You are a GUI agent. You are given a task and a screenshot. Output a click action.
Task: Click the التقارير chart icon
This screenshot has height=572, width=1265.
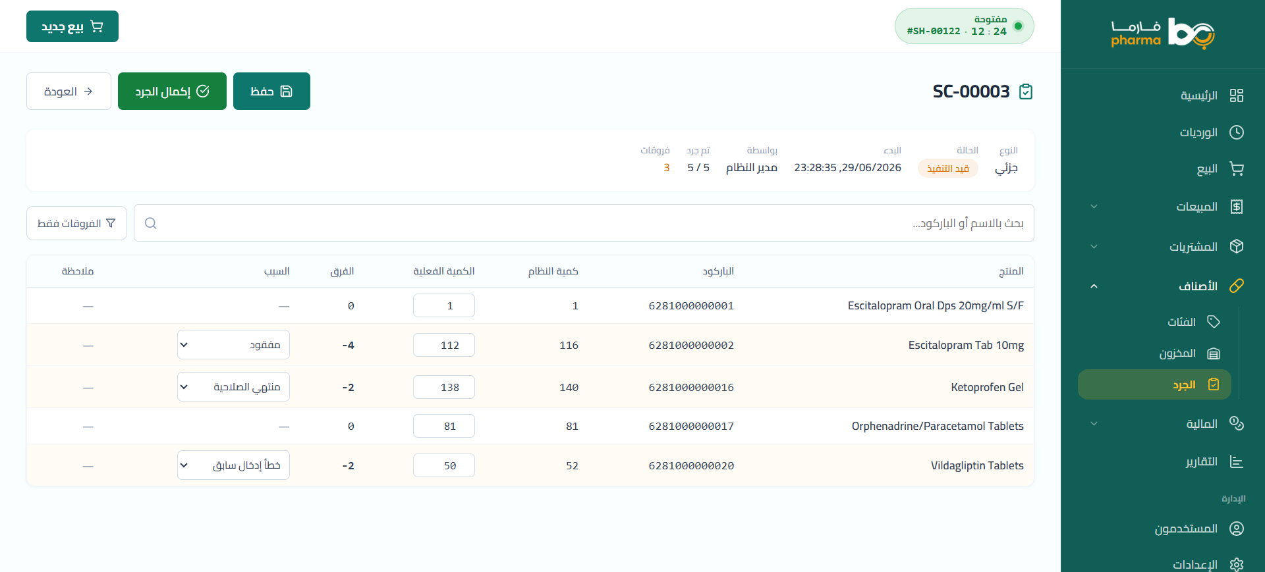[1237, 461]
